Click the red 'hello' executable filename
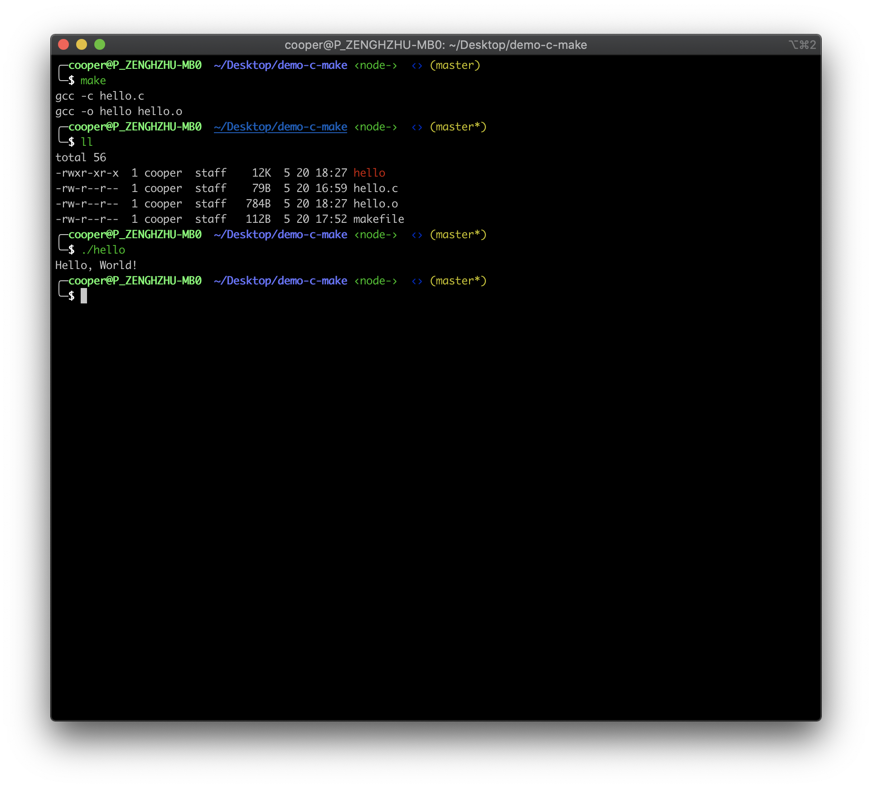The height and width of the screenshot is (788, 872). click(369, 173)
